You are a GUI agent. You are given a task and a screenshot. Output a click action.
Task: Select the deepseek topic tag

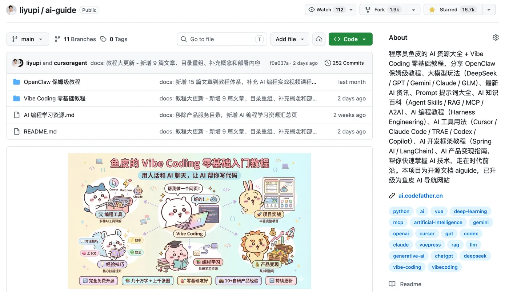(x=475, y=256)
